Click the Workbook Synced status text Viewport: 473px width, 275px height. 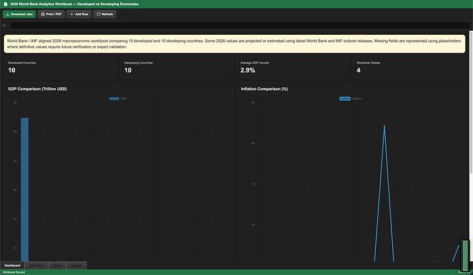(14, 272)
